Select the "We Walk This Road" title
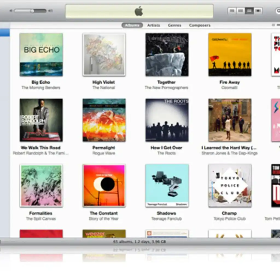 [x=41, y=148]
